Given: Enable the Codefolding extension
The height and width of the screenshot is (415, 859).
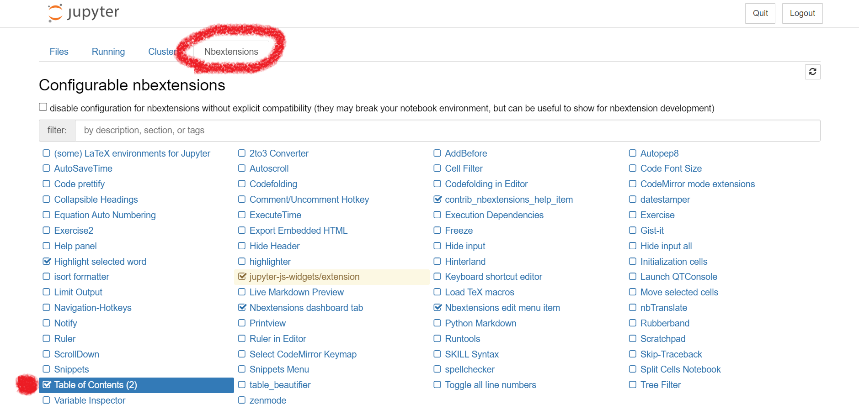Looking at the screenshot, I should pyautogui.click(x=242, y=184).
